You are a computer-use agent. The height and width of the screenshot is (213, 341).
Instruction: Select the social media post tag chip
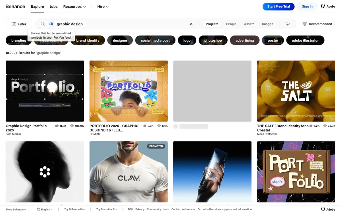(155, 40)
